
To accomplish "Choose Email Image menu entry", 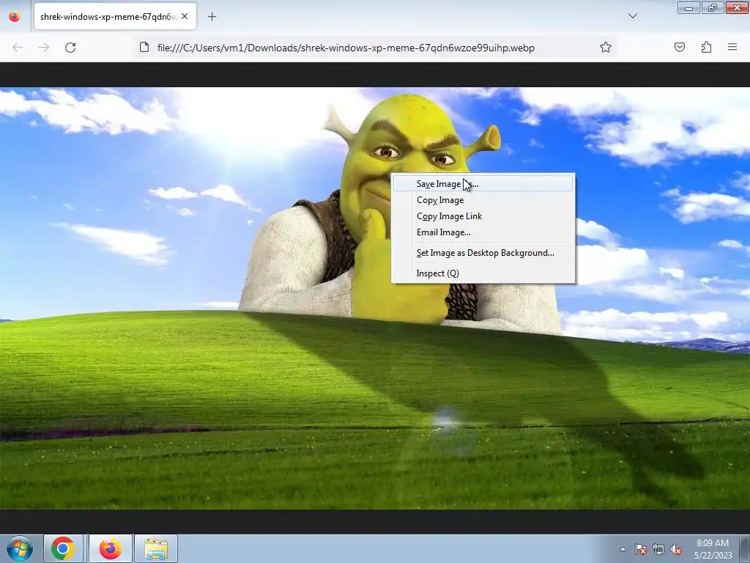I will click(483, 232).
